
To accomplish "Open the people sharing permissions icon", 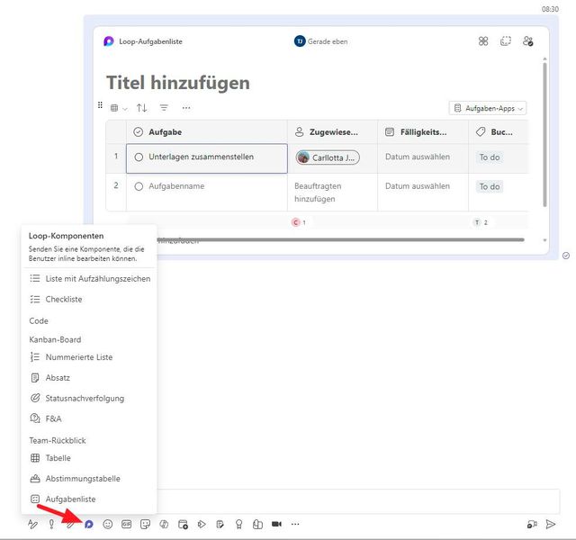I will click(528, 41).
